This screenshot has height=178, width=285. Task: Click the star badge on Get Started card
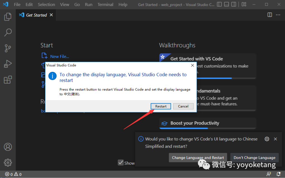163,57
